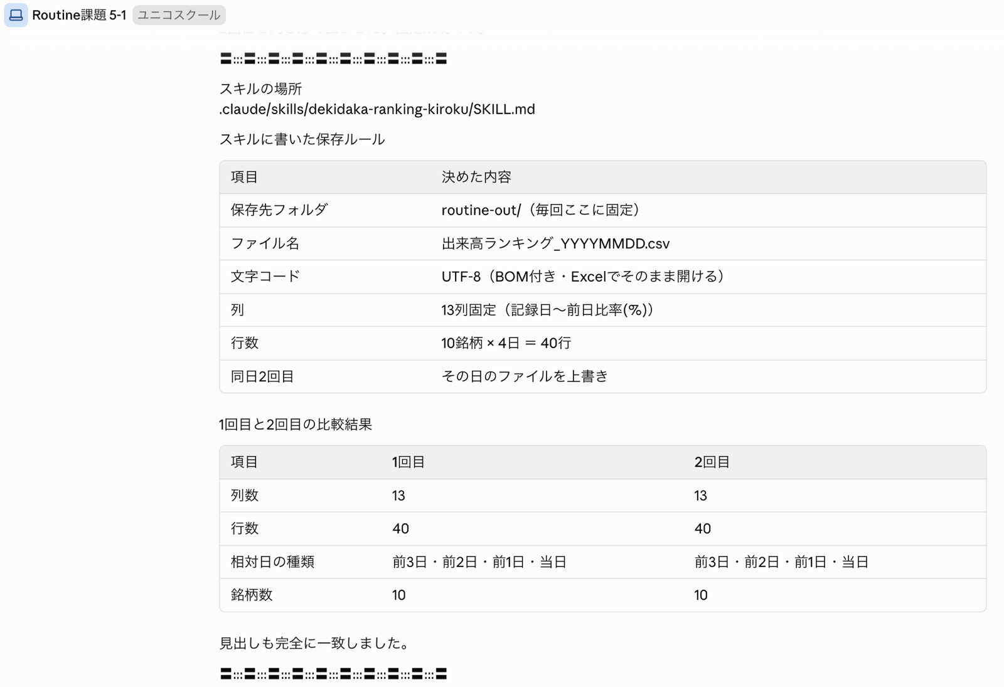Click the 1回目 value 40 in 行数 row
This screenshot has width=1004, height=687.
pos(400,529)
